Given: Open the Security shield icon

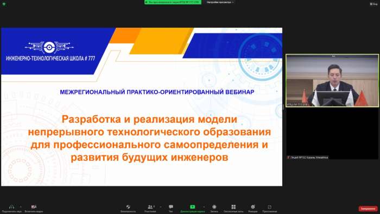Looking at the screenshot, I should (128, 207).
